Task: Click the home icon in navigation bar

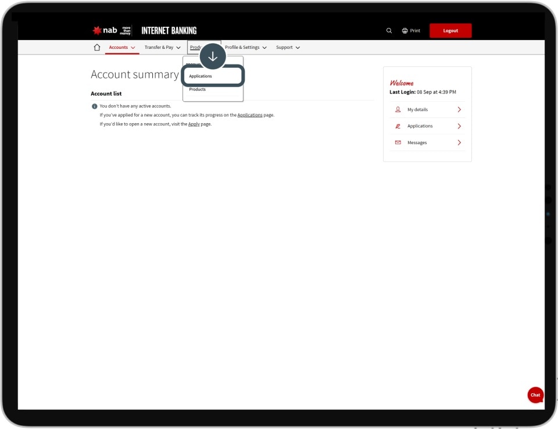Action: (x=97, y=48)
